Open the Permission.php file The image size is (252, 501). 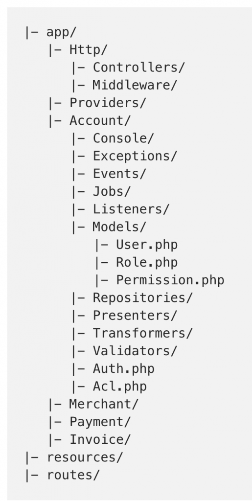click(170, 280)
